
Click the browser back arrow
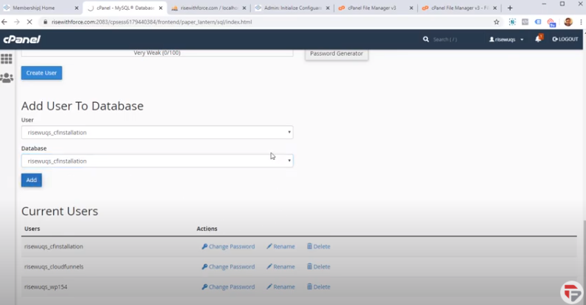click(6, 22)
